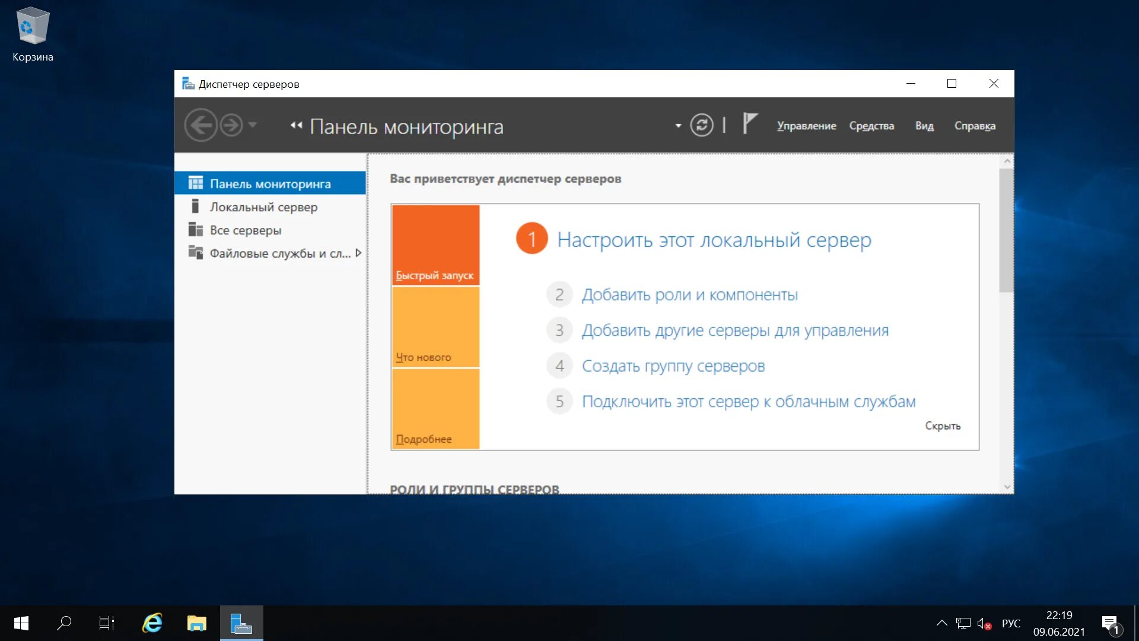The width and height of the screenshot is (1139, 641).
Task: Select the Что нового orange tile
Action: [435, 327]
